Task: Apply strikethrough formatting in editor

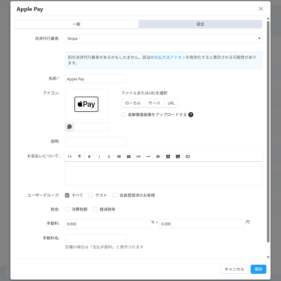Action: click(x=109, y=157)
